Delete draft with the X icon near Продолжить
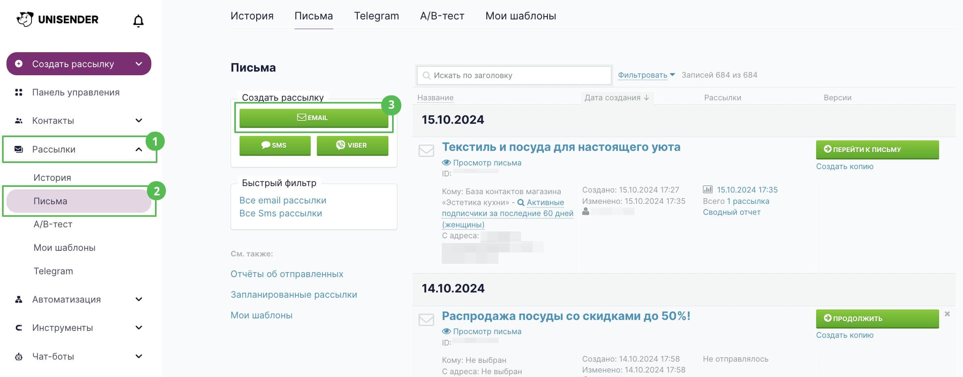 pos(947,314)
